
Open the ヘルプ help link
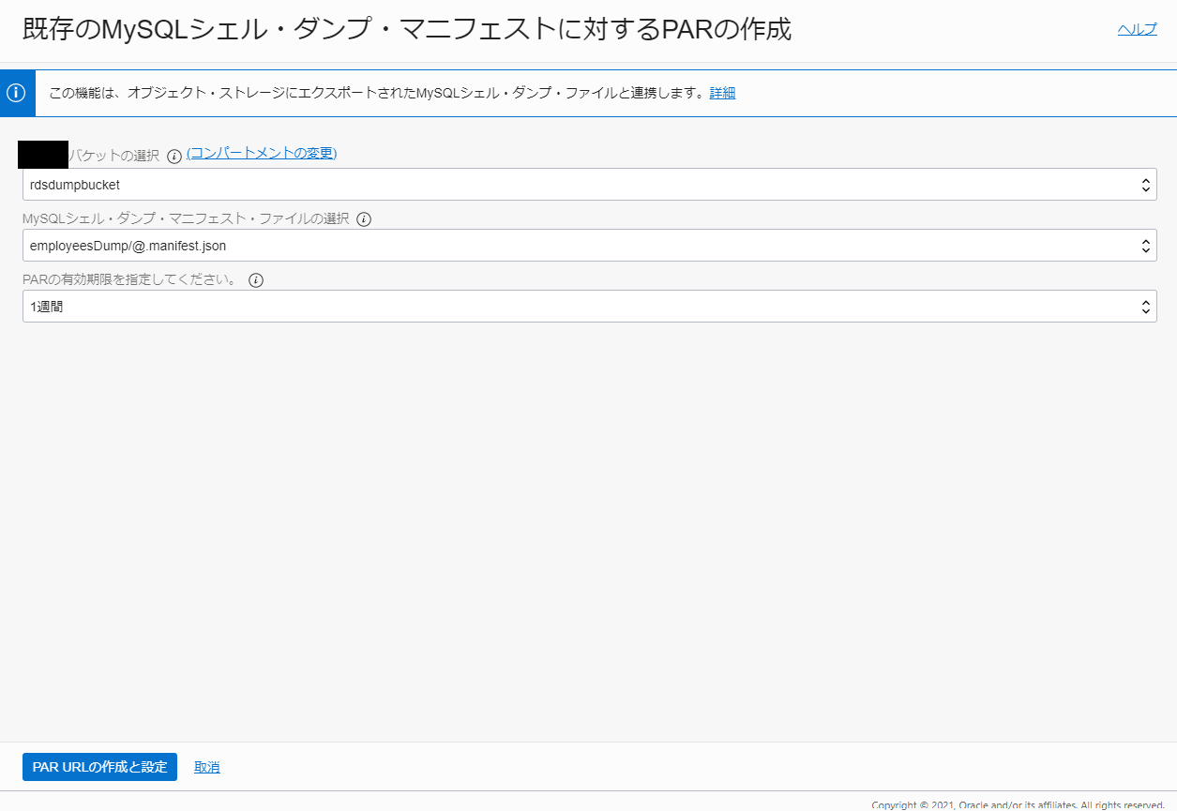(x=1137, y=29)
